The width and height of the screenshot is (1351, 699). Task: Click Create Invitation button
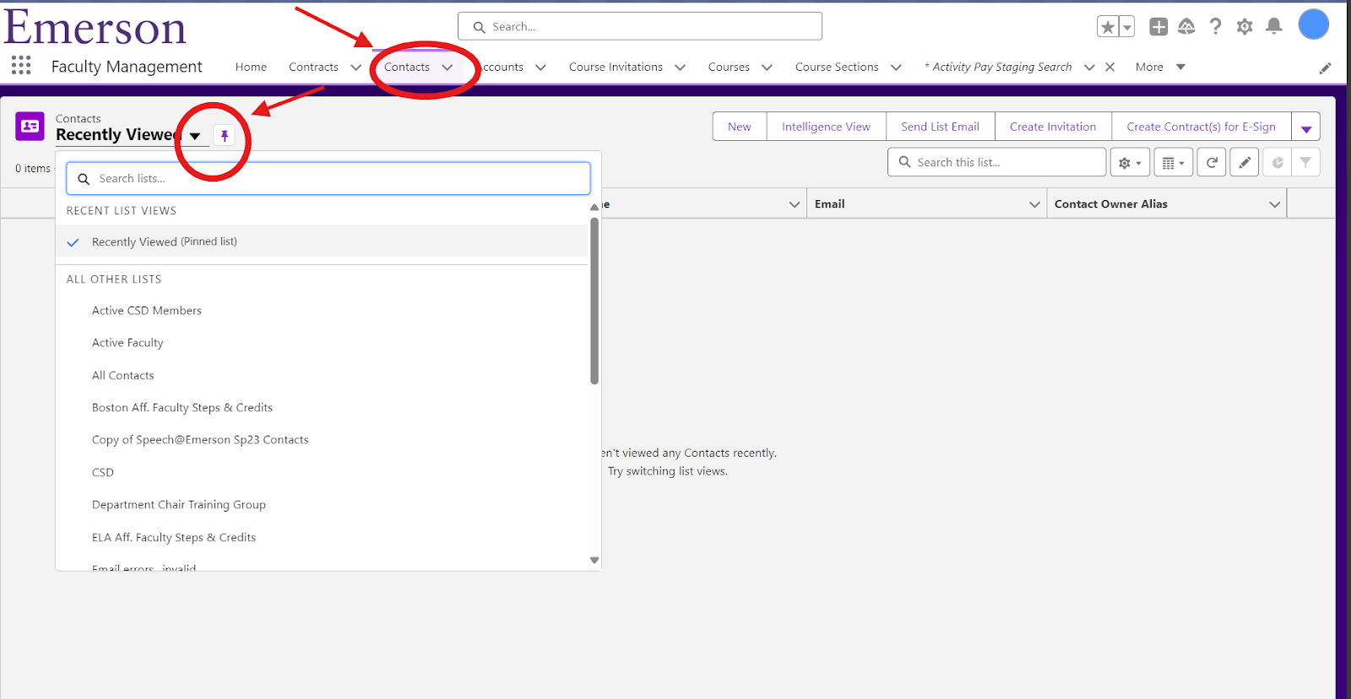point(1053,127)
